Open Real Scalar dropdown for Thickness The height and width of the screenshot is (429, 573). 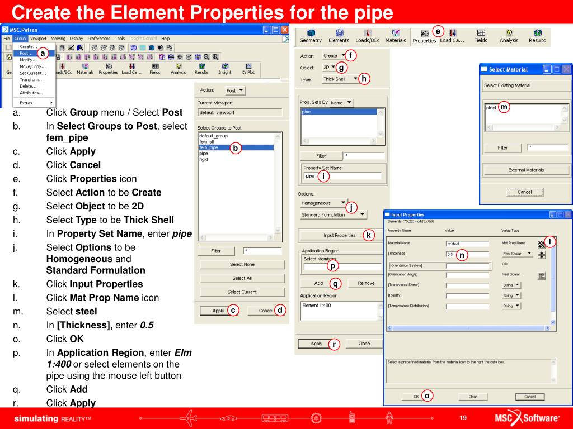(518, 254)
